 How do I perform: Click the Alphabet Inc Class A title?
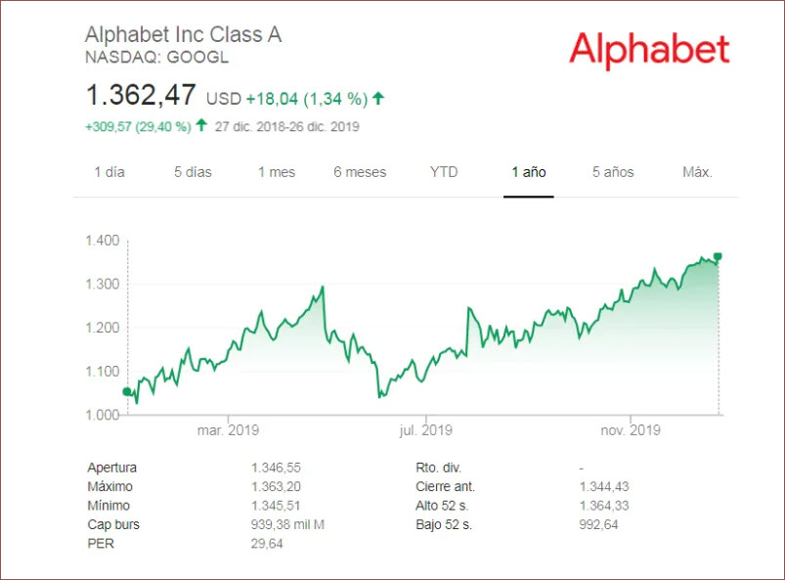coord(184,35)
